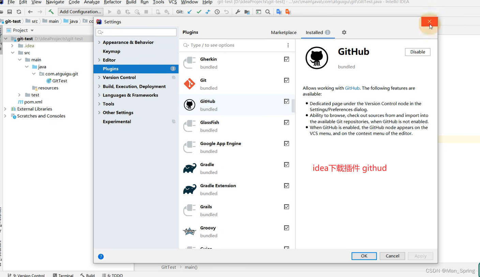Click the Gradle elephant plugin icon
This screenshot has height=277, width=480.
(x=190, y=168)
